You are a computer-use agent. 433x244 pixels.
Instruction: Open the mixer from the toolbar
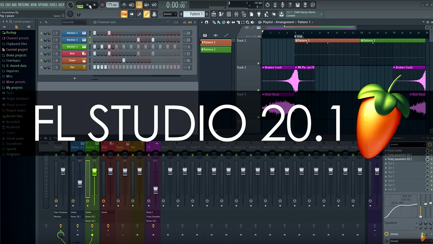(x=236, y=14)
